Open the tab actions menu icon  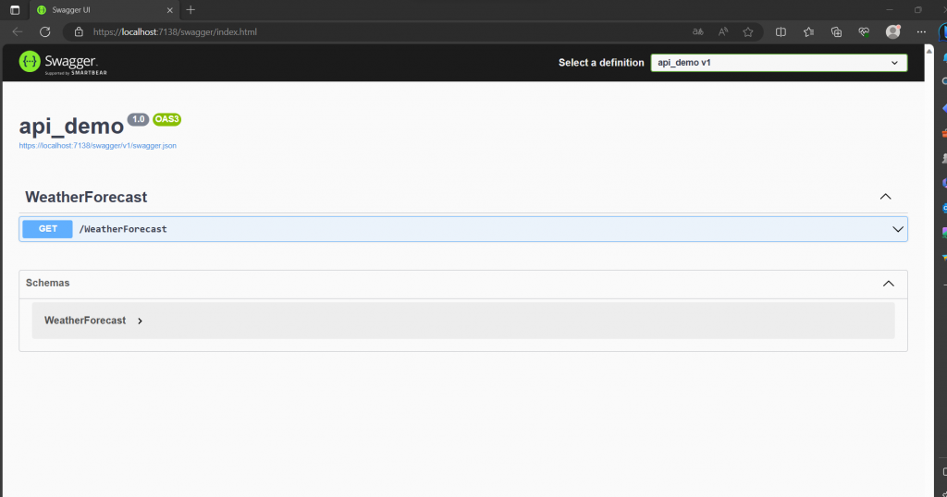pos(15,9)
